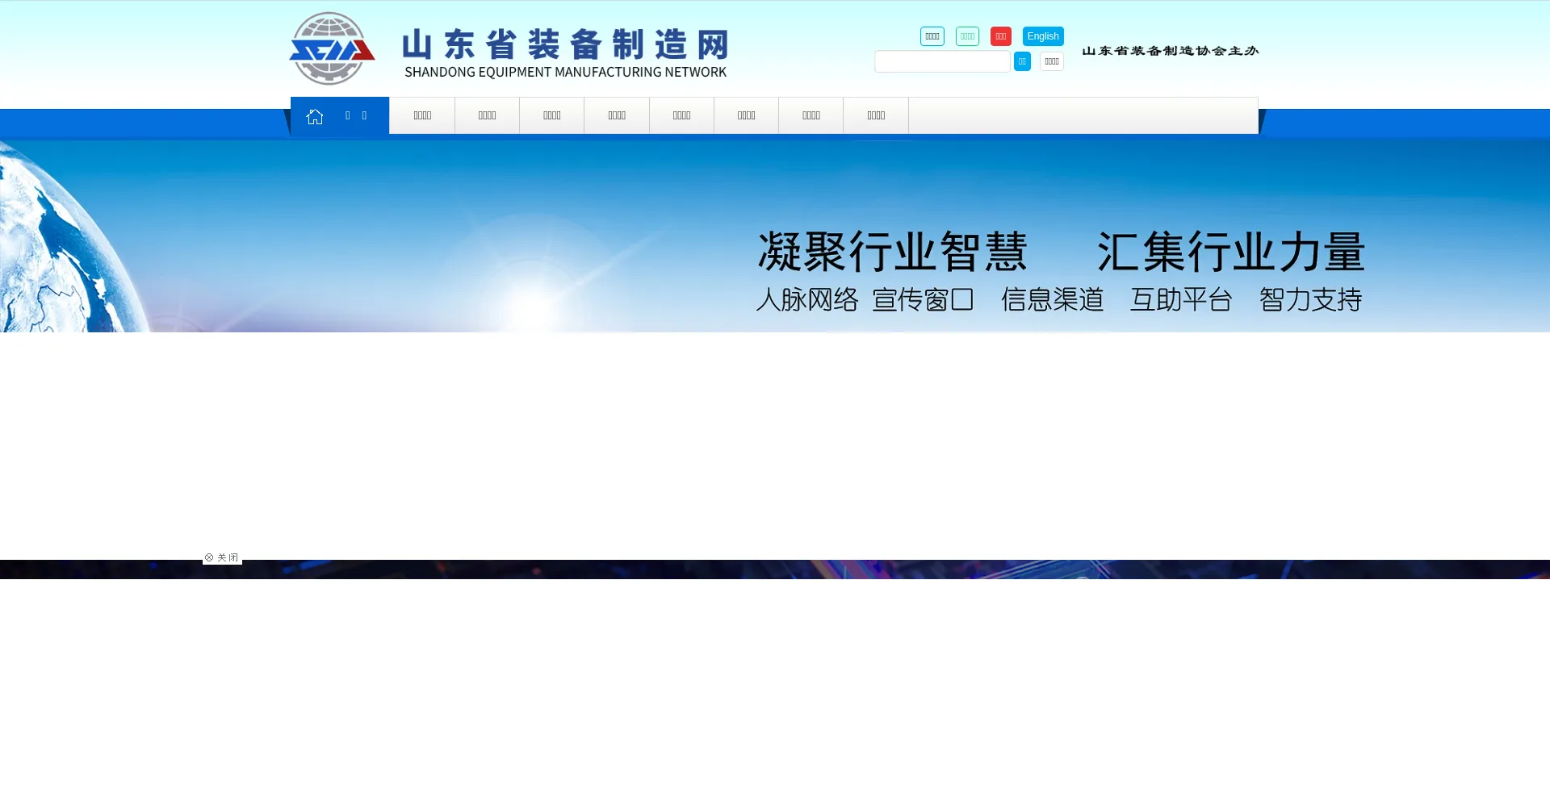1550x801 pixels.
Task: Click the English language button
Action: (1042, 36)
